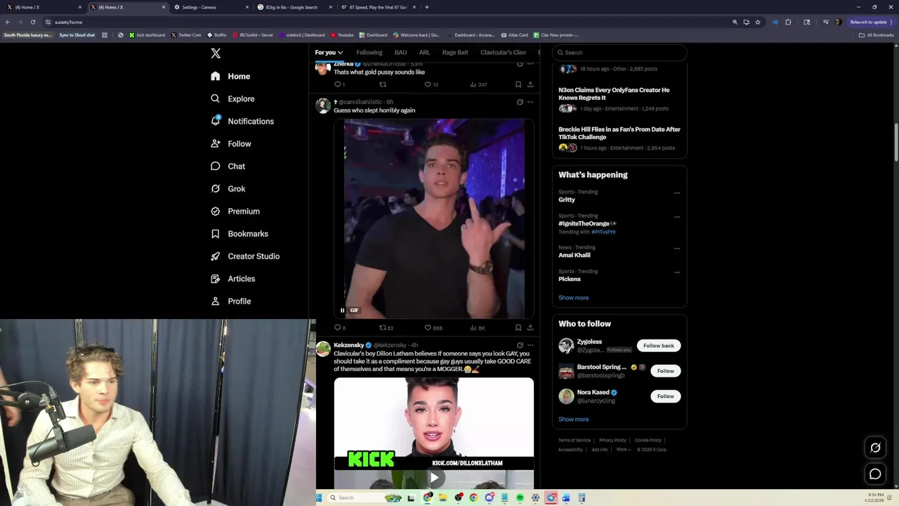Screen dimensions: 899x506
Task: Open Chat from the sidebar
Action: click(228, 166)
